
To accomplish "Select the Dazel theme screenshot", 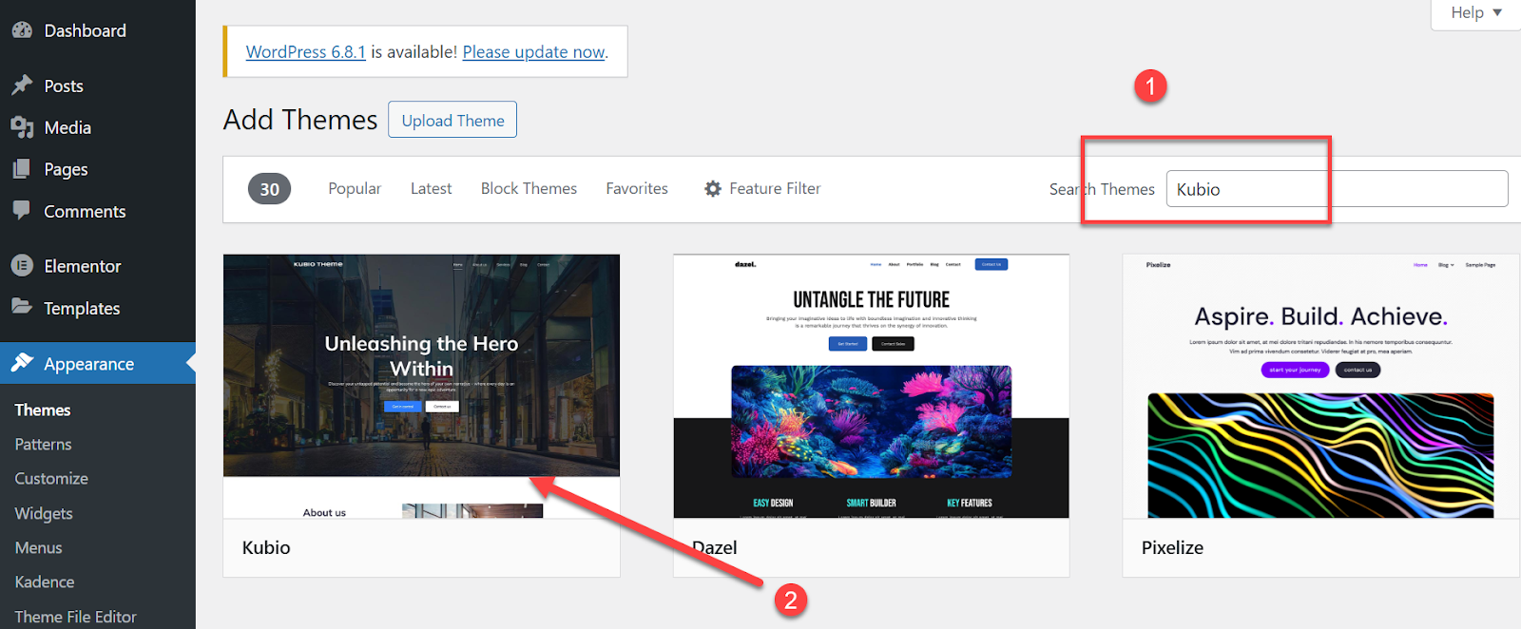I will click(x=871, y=387).
